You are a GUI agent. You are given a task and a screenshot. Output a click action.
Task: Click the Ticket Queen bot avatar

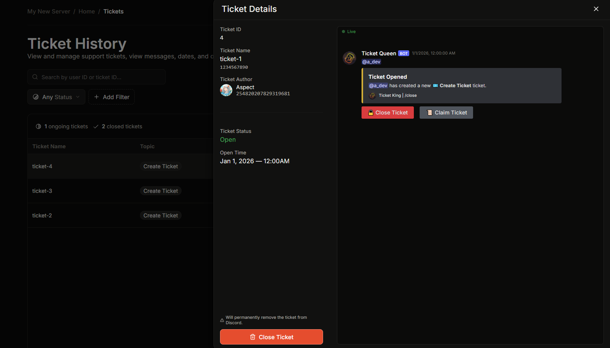tap(349, 58)
